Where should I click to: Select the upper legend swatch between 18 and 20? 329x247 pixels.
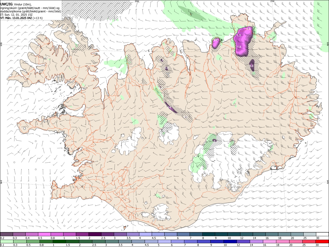point(284,234)
